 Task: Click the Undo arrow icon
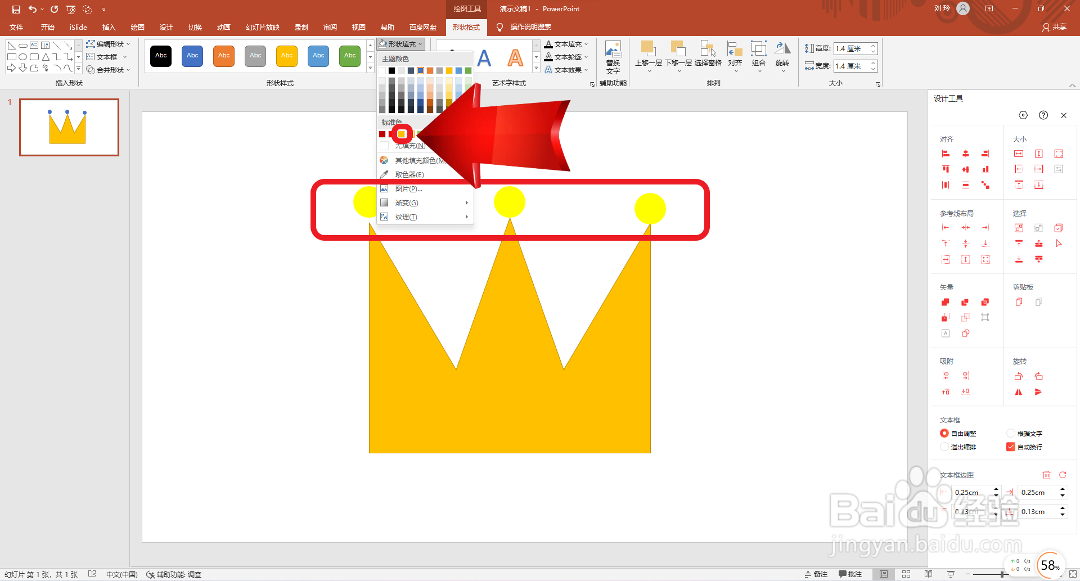33,9
